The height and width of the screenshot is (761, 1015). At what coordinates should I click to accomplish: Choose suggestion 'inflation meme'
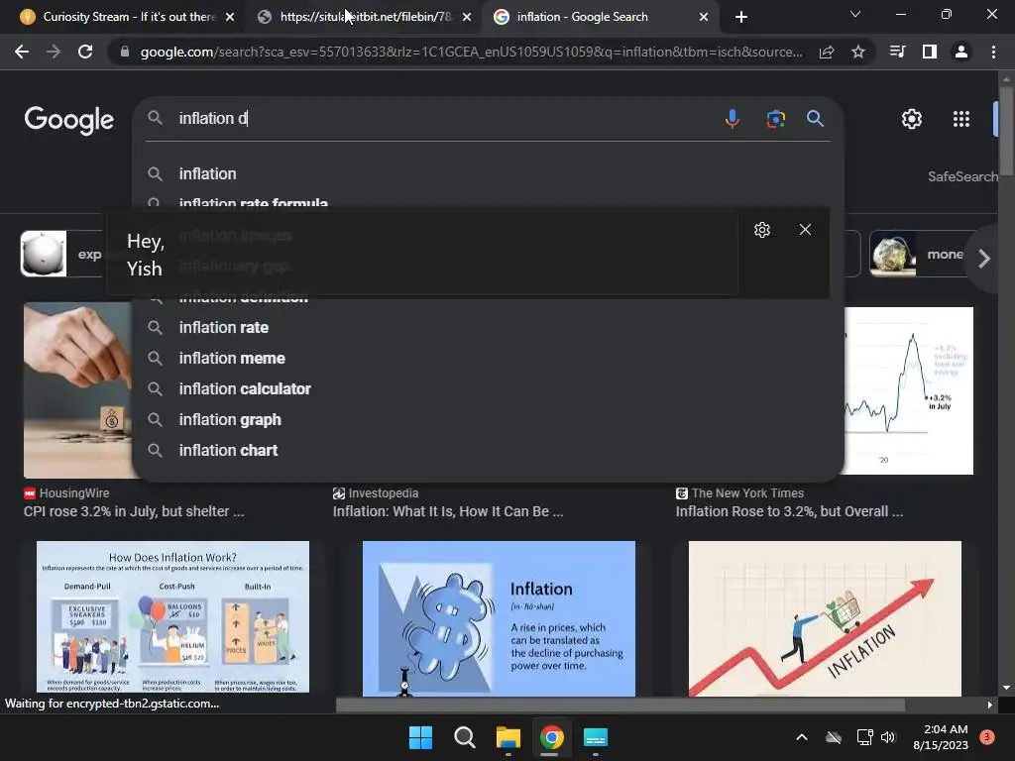click(488, 358)
